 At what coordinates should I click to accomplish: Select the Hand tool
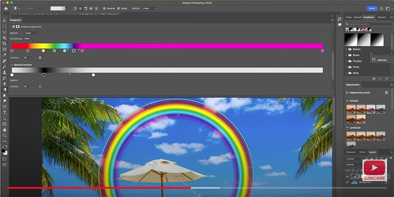[4, 130]
